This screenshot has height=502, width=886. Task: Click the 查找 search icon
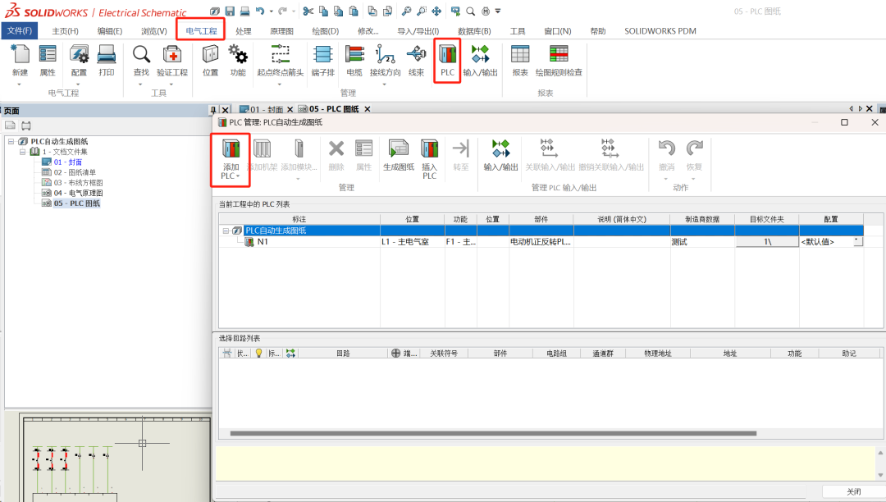click(x=141, y=59)
